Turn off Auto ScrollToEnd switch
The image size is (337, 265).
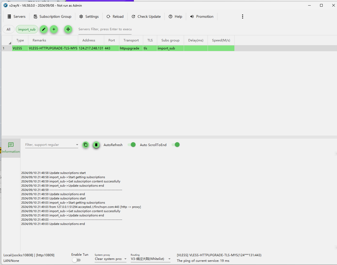pyautogui.click(x=176, y=145)
